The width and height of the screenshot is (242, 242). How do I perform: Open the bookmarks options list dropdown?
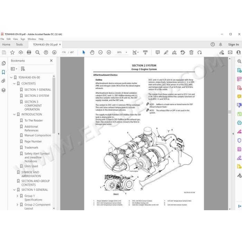click(14, 69)
